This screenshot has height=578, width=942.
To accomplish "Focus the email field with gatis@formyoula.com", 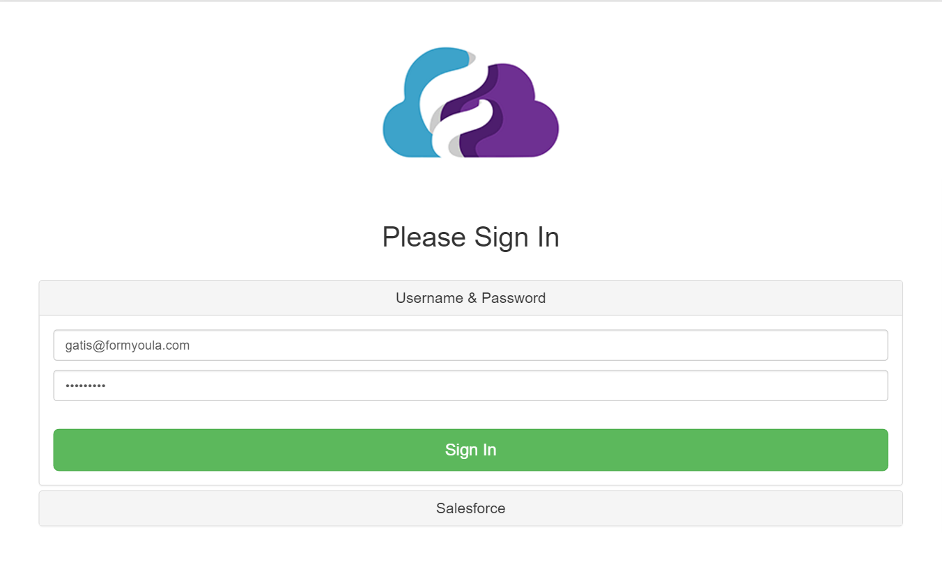I will point(471,345).
